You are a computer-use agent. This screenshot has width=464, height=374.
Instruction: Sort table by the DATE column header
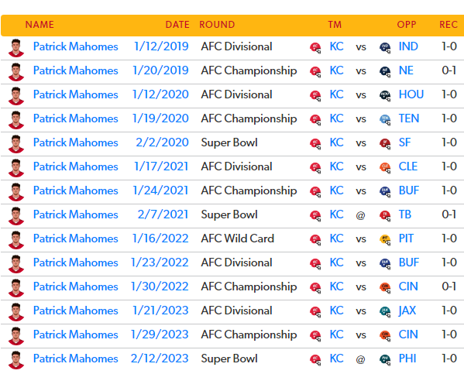[177, 25]
